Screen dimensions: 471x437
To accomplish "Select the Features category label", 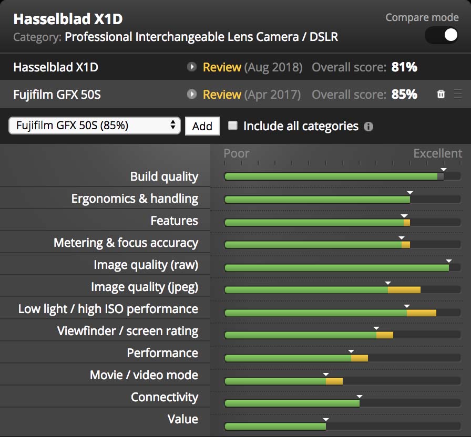I will pos(174,221).
